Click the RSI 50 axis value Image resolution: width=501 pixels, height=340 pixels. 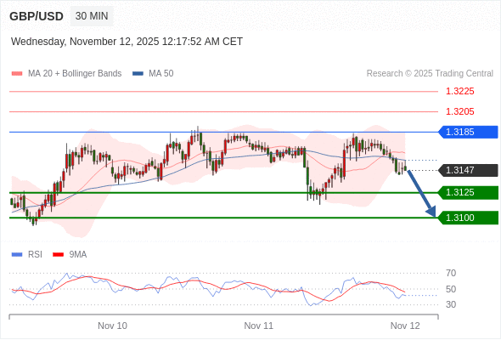click(451, 289)
